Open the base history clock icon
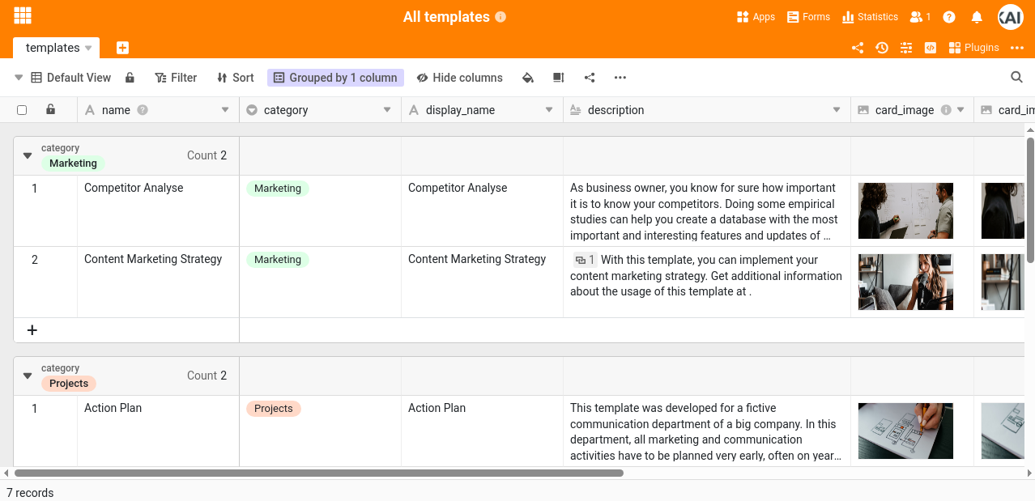Viewport: 1035px width, 501px height. point(882,48)
